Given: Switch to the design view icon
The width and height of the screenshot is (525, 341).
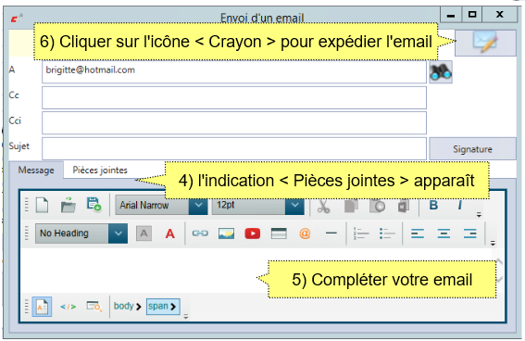Looking at the screenshot, I should (x=43, y=306).
